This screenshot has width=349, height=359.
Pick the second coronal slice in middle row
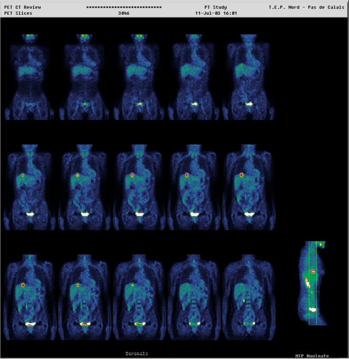84,187
